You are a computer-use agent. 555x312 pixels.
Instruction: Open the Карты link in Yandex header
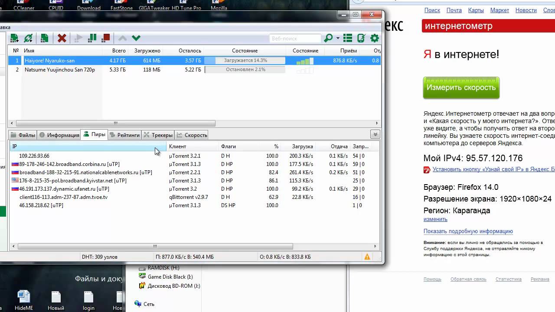(x=476, y=10)
